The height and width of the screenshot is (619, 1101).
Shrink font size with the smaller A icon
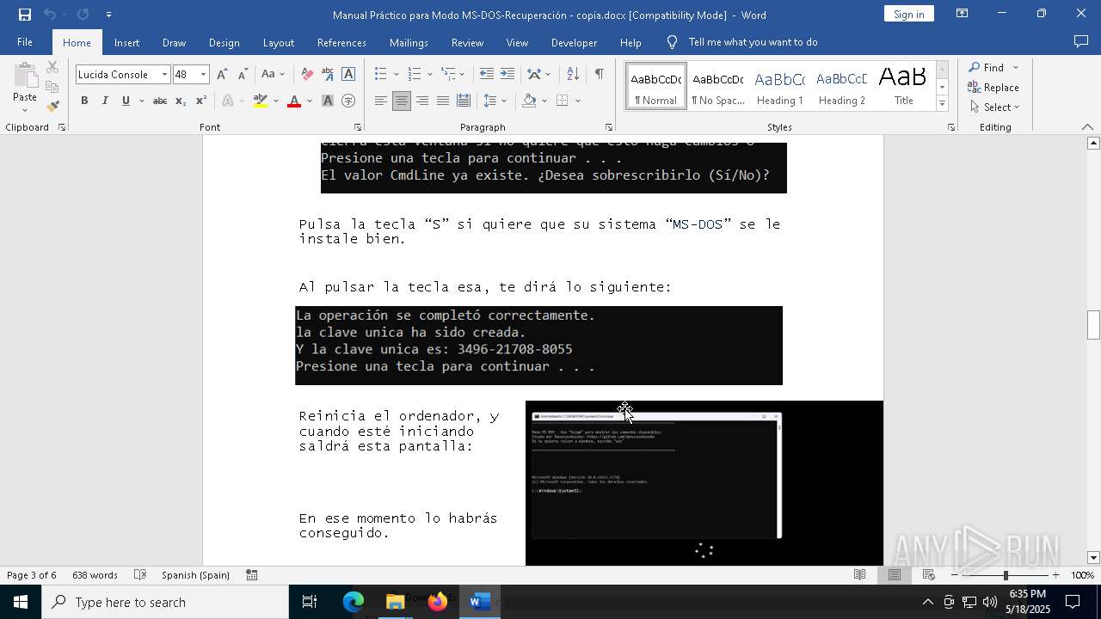[243, 75]
